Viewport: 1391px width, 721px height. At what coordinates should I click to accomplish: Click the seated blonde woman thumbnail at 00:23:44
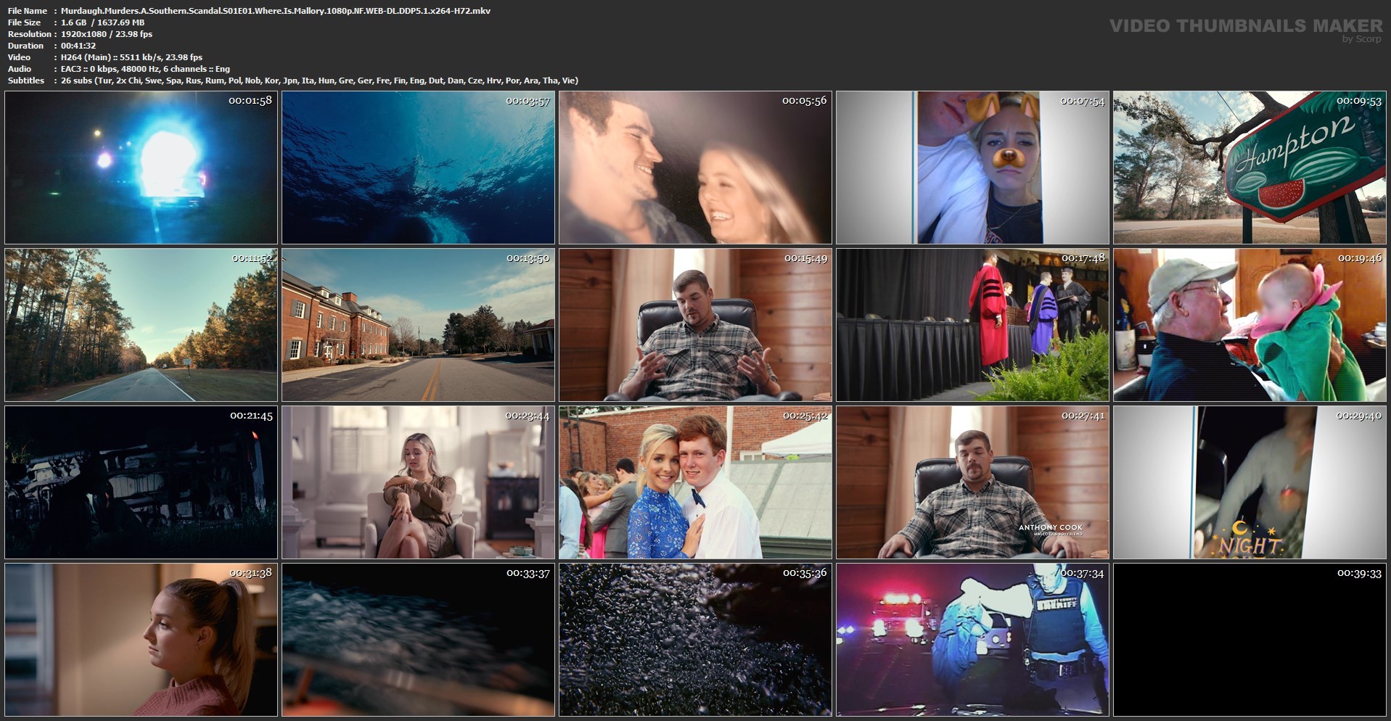click(419, 482)
